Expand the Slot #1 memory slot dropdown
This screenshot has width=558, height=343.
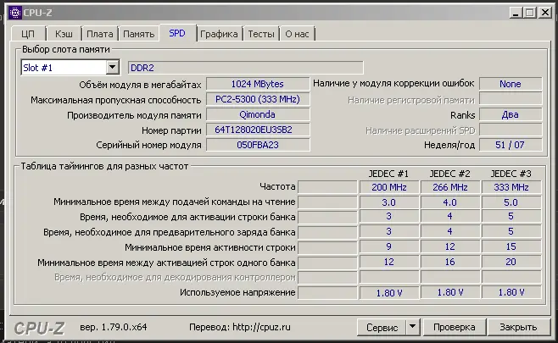point(112,67)
